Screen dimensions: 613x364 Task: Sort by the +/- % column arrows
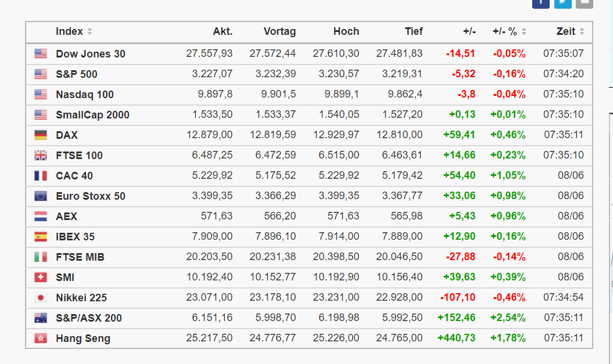pos(524,32)
